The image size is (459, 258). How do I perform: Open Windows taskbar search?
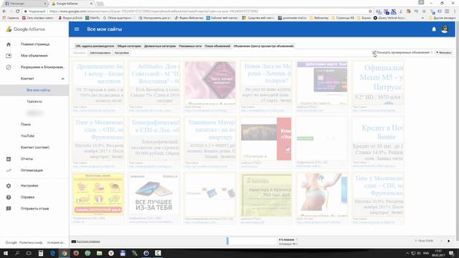tap(17, 253)
